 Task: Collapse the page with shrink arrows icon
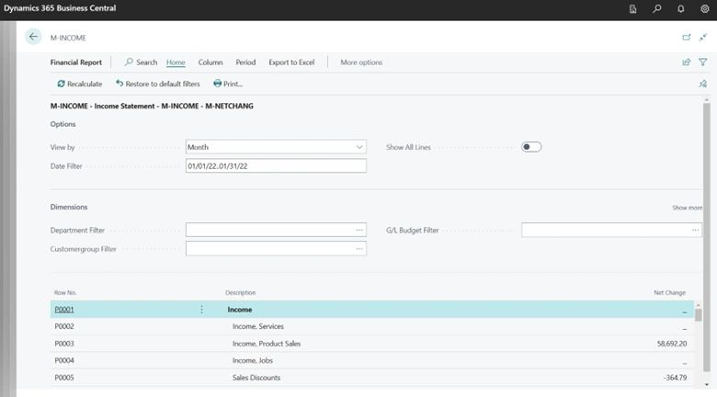pos(703,38)
